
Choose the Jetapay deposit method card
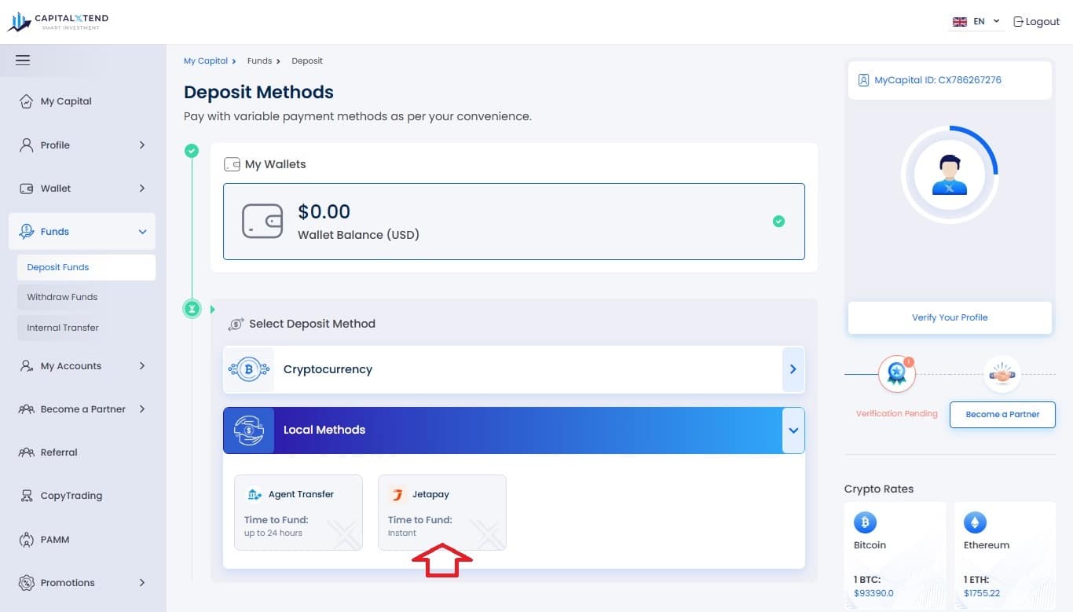point(442,512)
